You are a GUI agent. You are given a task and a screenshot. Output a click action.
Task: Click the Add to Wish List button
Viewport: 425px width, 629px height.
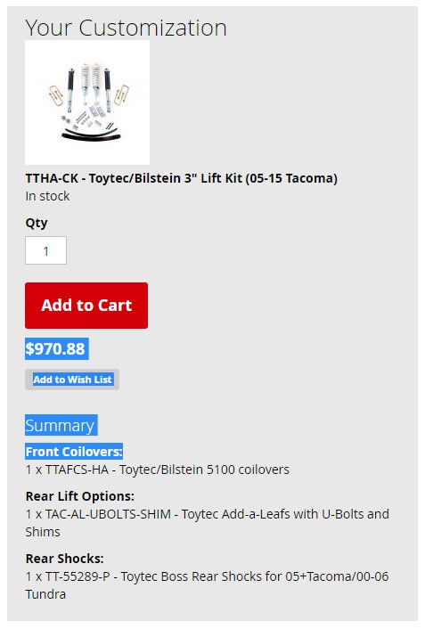[x=72, y=380]
